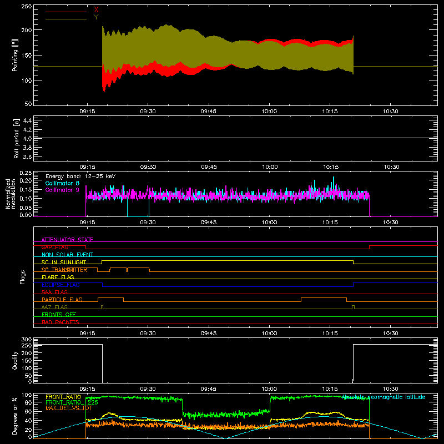Click 10:30 tick label under Roll period plot
The width and height of the screenshot is (444, 444).
pyautogui.click(x=392, y=167)
